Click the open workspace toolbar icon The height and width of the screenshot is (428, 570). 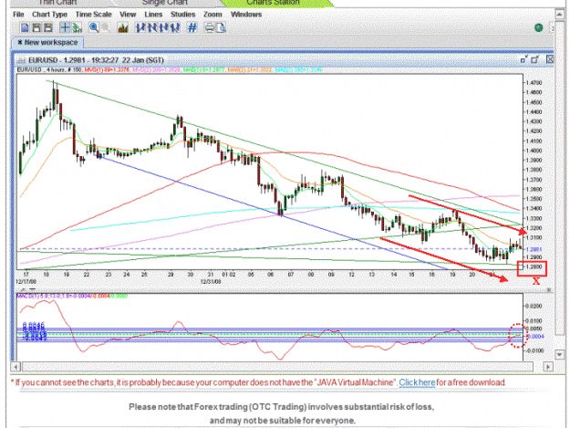[x=36, y=28]
